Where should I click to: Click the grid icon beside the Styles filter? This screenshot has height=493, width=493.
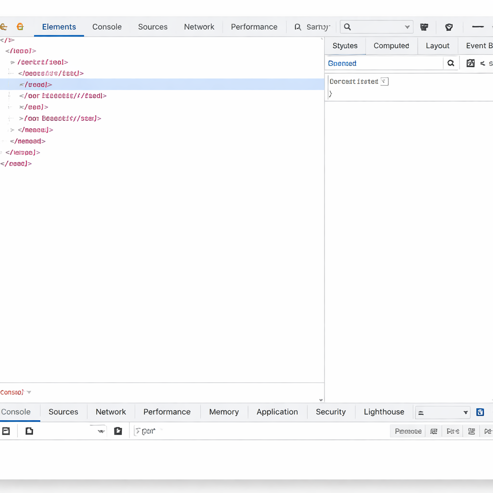(470, 63)
